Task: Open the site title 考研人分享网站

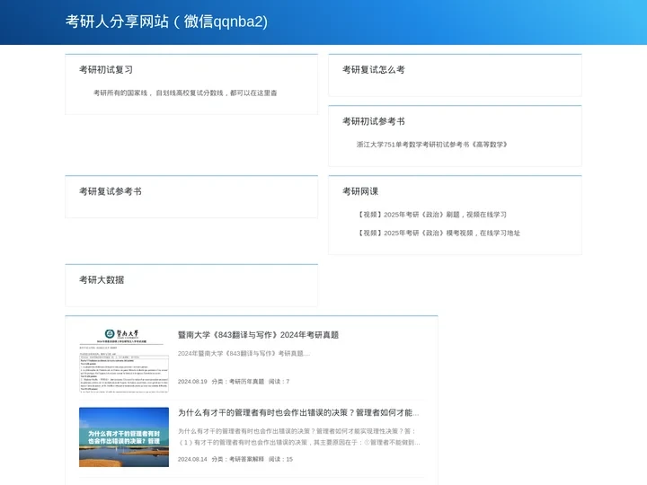Action: [x=166, y=22]
